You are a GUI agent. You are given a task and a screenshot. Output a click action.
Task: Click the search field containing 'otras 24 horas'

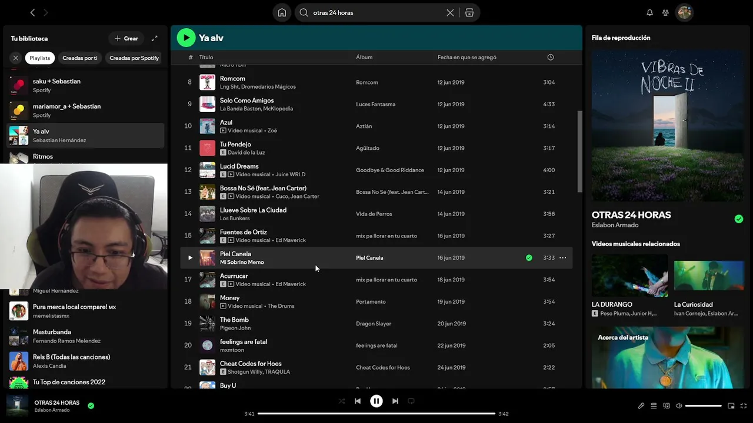coord(376,12)
